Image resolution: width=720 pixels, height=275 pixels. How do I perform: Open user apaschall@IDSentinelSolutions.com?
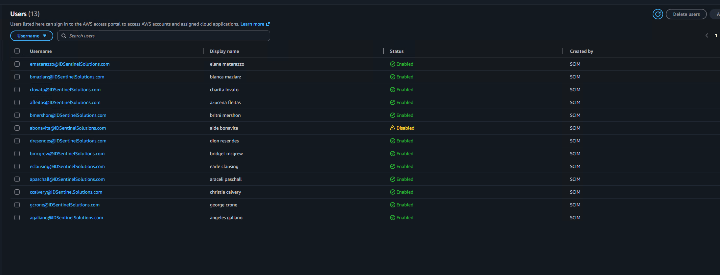(67, 179)
